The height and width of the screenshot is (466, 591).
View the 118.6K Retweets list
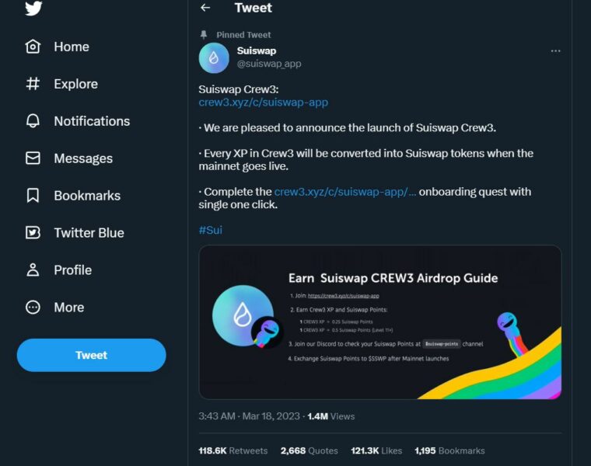pyautogui.click(x=233, y=450)
